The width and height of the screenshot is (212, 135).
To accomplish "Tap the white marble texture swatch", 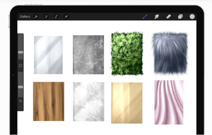I will 89,102.
